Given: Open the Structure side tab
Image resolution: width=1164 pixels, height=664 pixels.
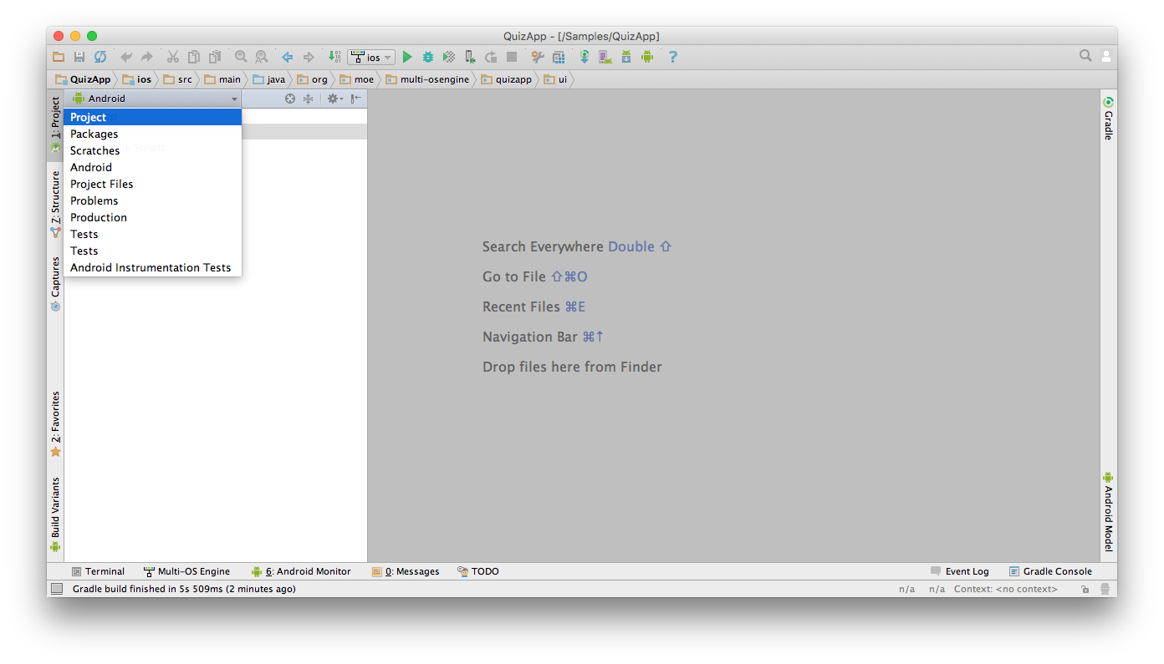Looking at the screenshot, I should [x=55, y=204].
